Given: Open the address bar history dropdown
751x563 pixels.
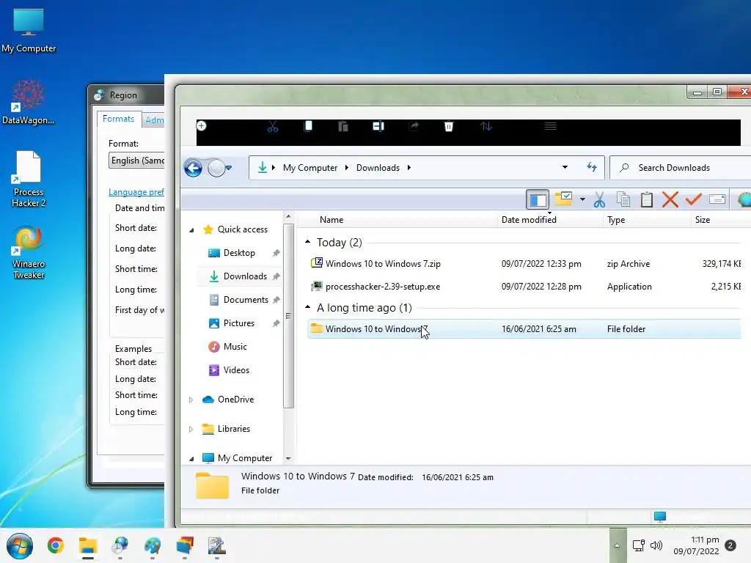Looking at the screenshot, I should click(565, 167).
